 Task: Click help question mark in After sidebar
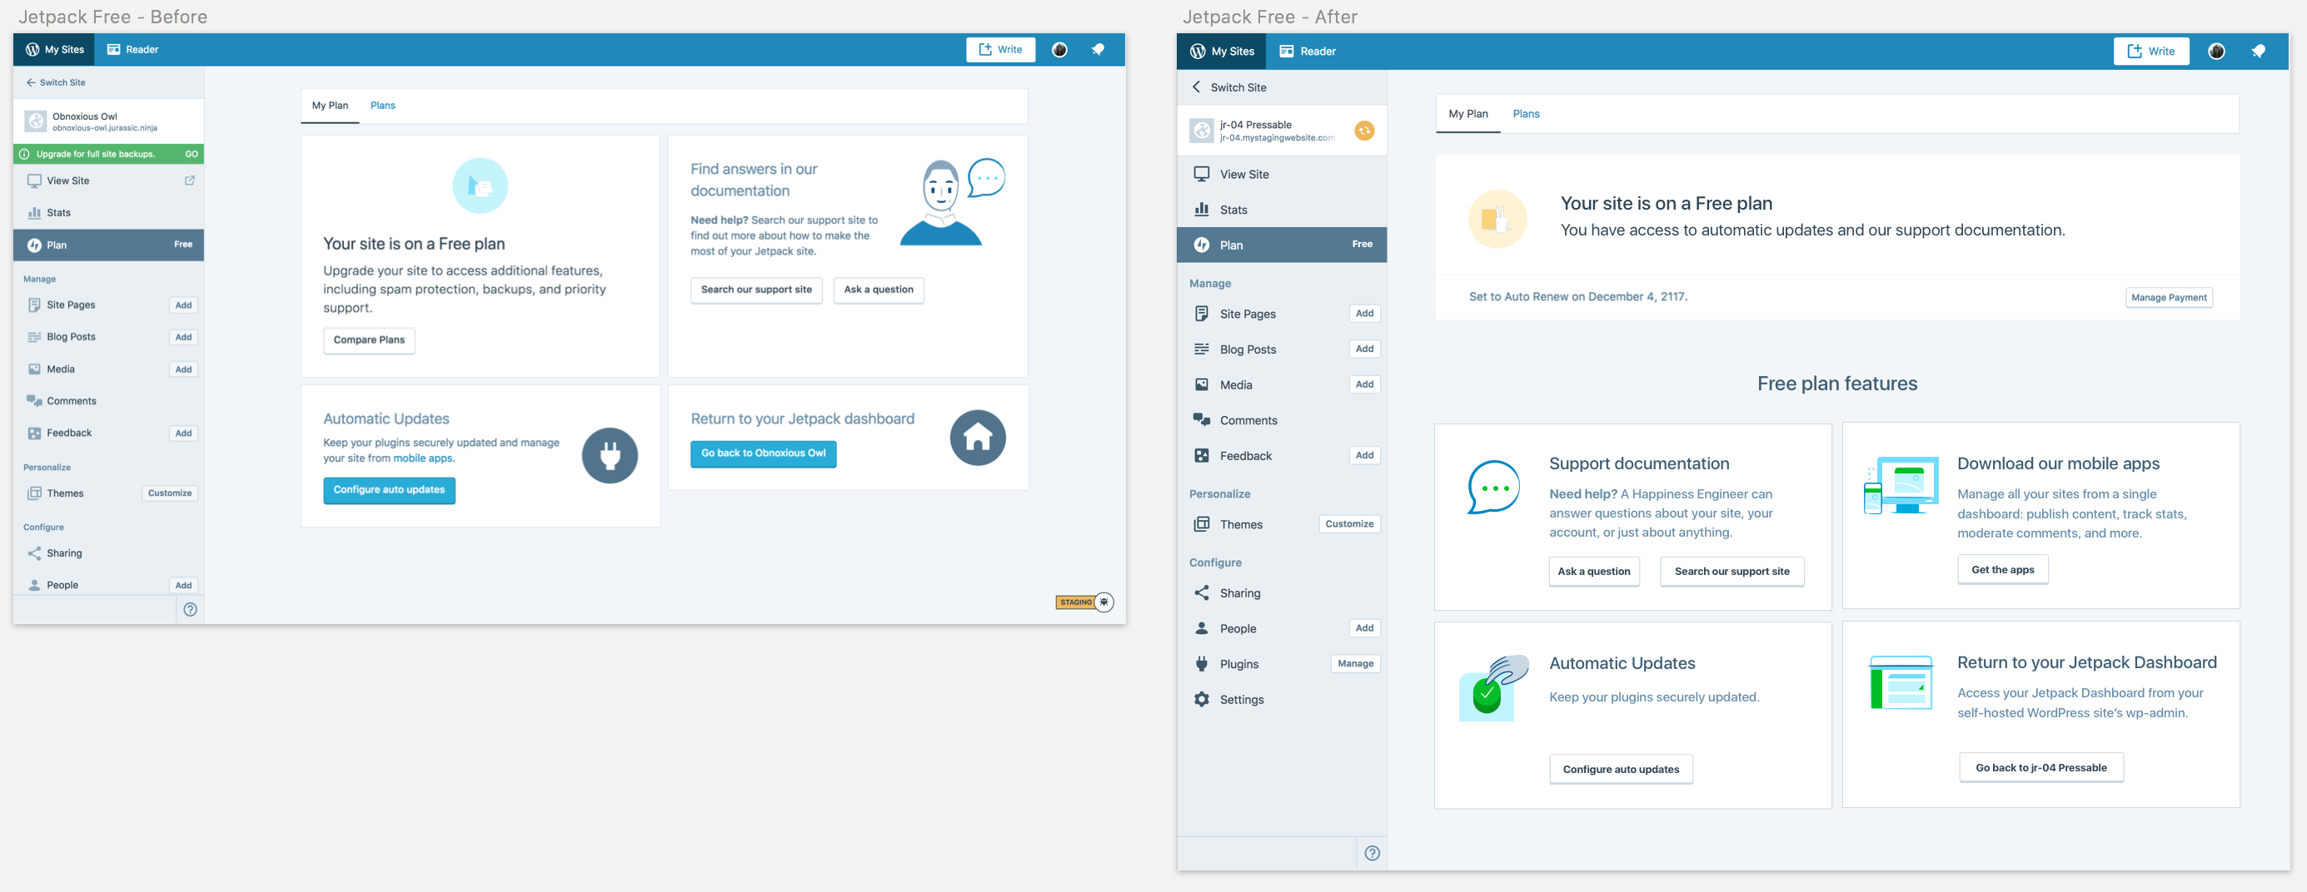[1371, 855]
